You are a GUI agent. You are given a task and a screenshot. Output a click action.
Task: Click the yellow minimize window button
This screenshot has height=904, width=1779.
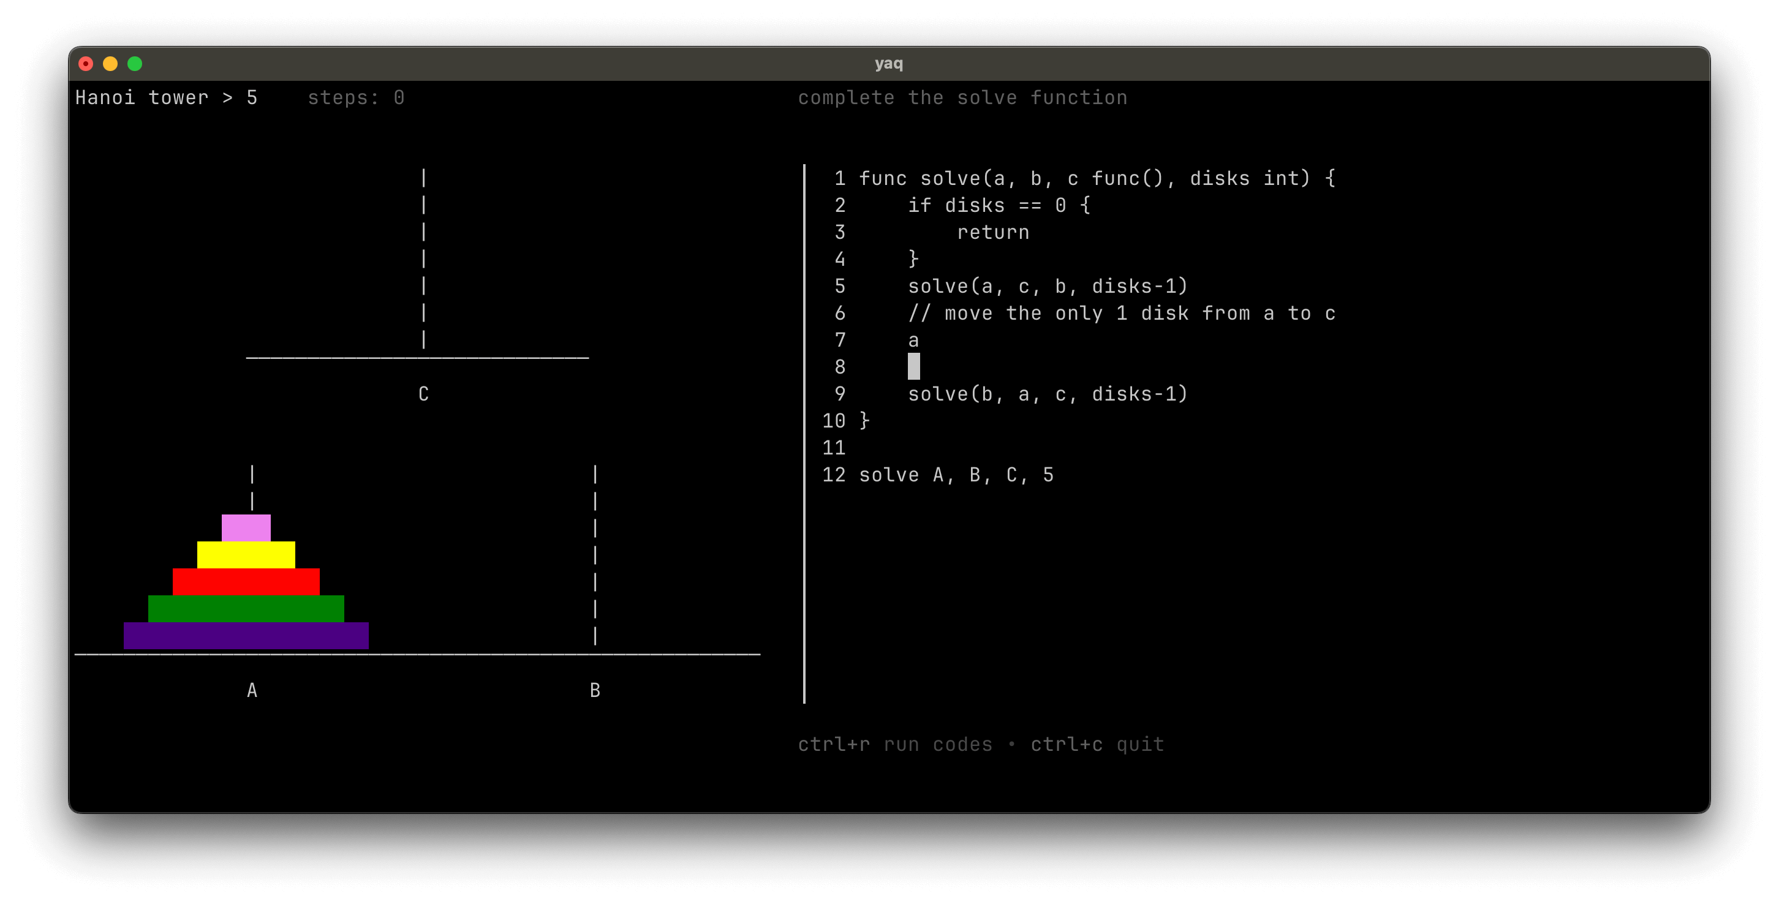point(110,64)
